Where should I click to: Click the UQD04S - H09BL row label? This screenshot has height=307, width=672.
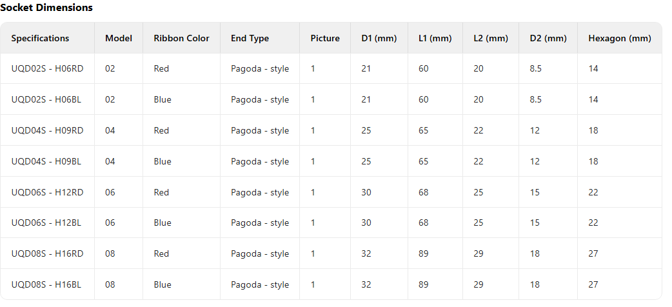coord(46,161)
